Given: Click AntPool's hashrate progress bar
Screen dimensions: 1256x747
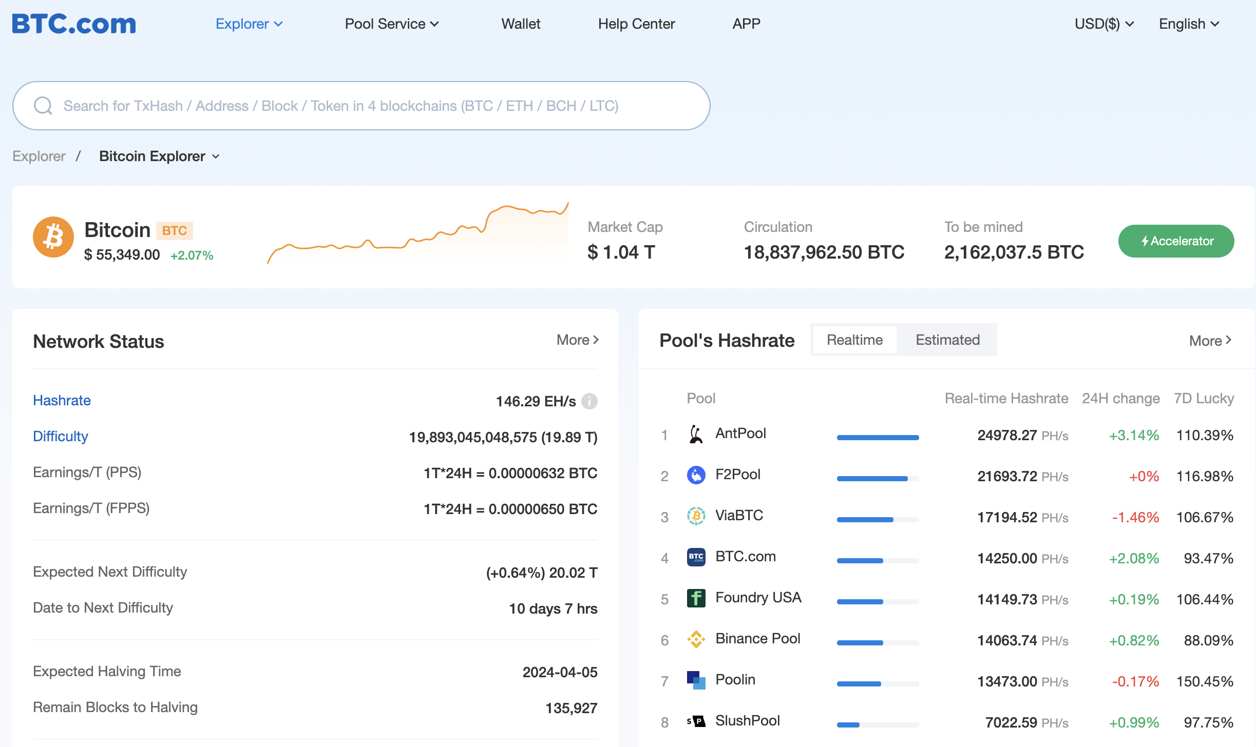Looking at the screenshot, I should point(878,438).
